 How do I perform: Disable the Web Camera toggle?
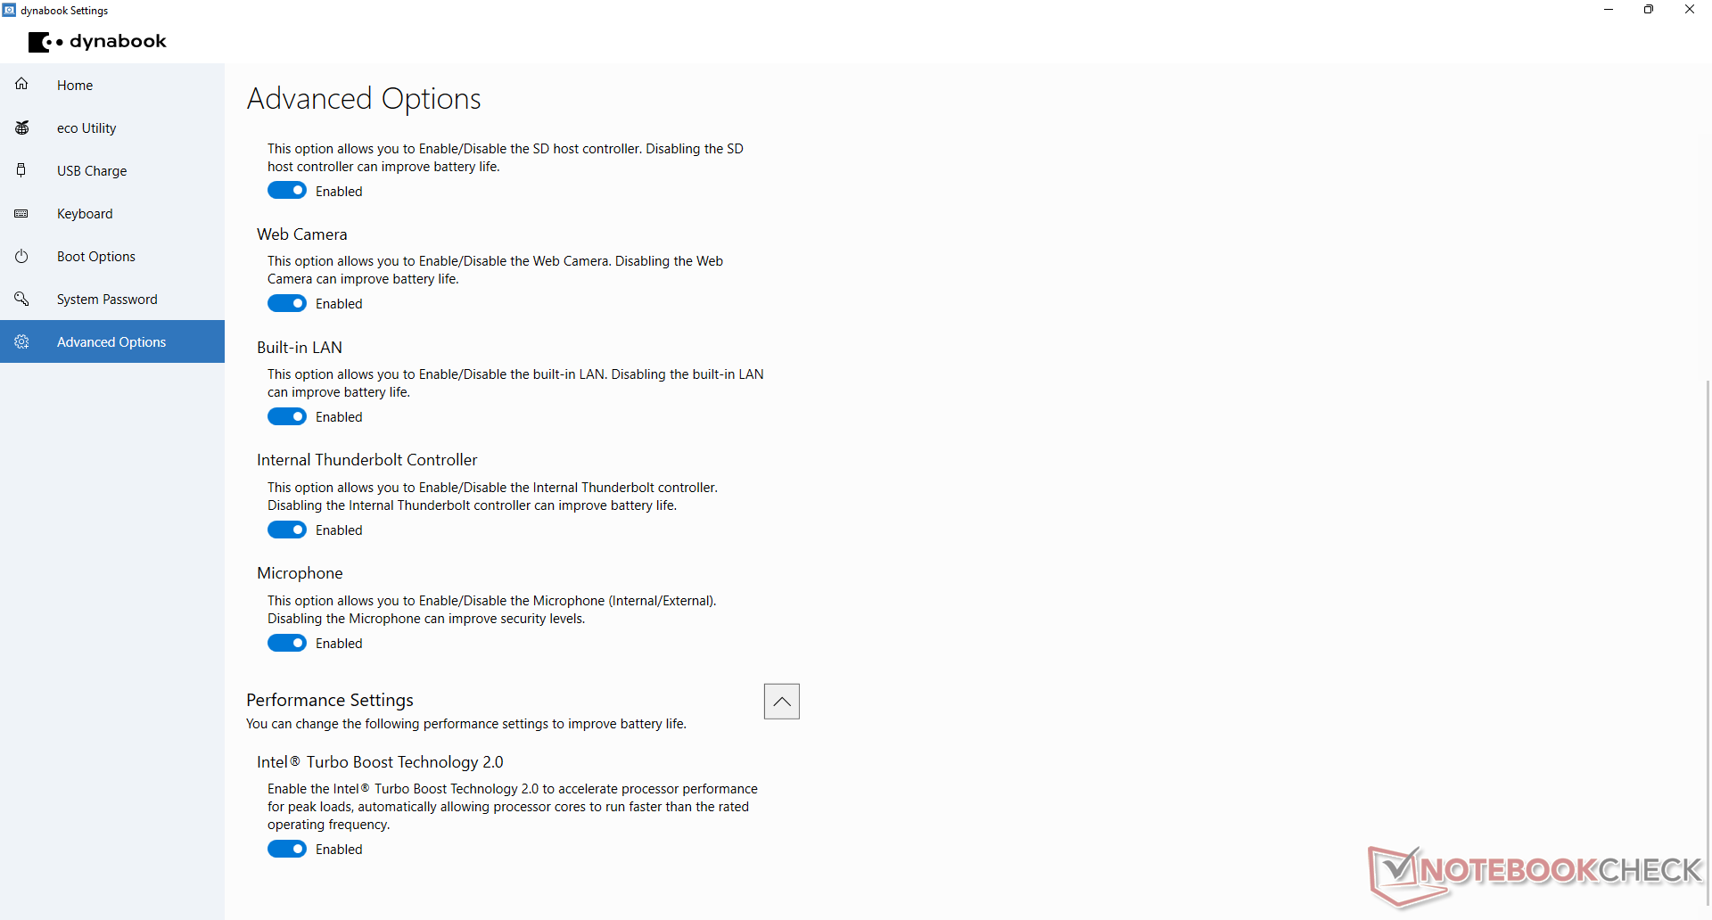[x=287, y=303]
